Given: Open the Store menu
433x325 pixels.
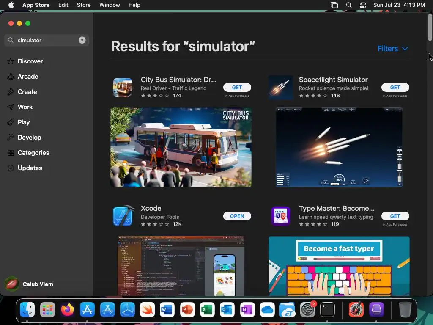Looking at the screenshot, I should 84,5.
